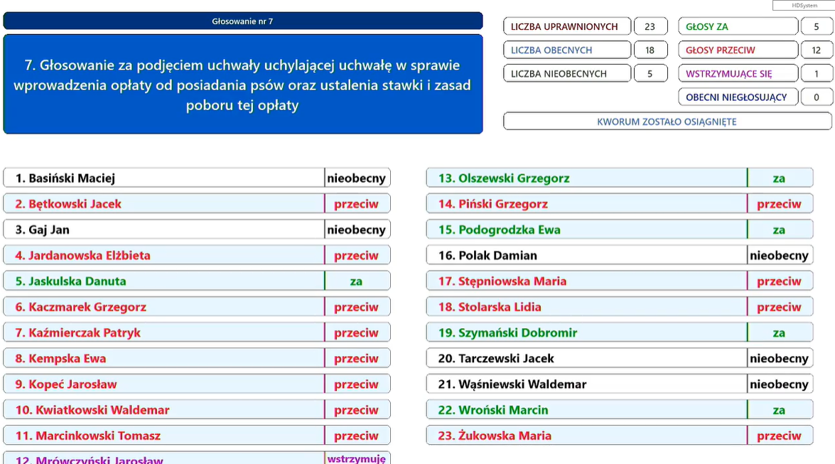Select the row for Szymański Dobromir
This screenshot has width=835, height=464.
(x=586, y=333)
